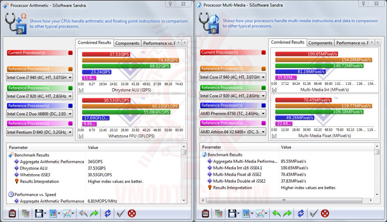The image size is (387, 222).
Task: Click the copy engine icon in Arithmetic toolbar
Action: point(25,213)
